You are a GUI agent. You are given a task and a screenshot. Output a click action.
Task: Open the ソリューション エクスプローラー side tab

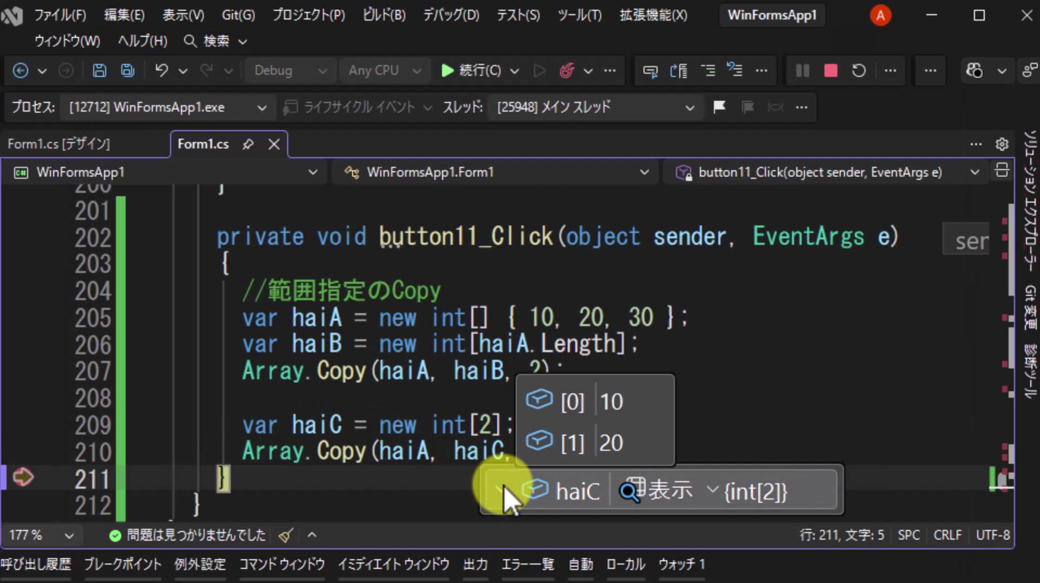(x=1030, y=200)
